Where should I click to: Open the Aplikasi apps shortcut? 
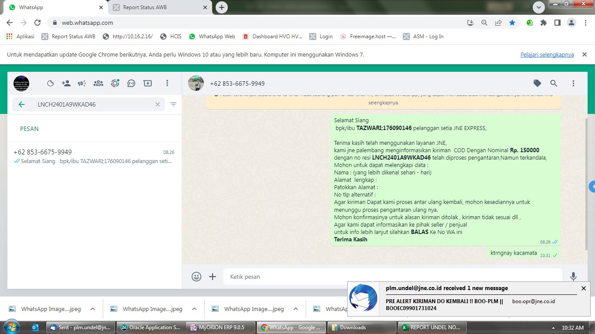tap(20, 37)
